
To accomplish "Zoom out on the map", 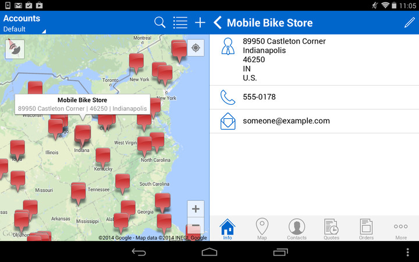I will pyautogui.click(x=196, y=225).
